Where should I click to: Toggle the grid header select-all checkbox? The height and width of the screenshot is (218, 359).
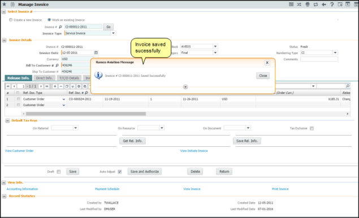pyautogui.click(x=18, y=93)
